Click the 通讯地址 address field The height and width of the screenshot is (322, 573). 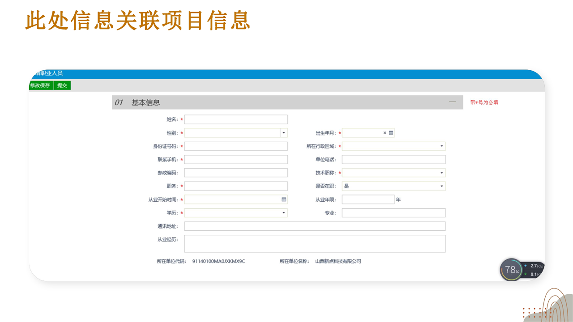click(315, 226)
